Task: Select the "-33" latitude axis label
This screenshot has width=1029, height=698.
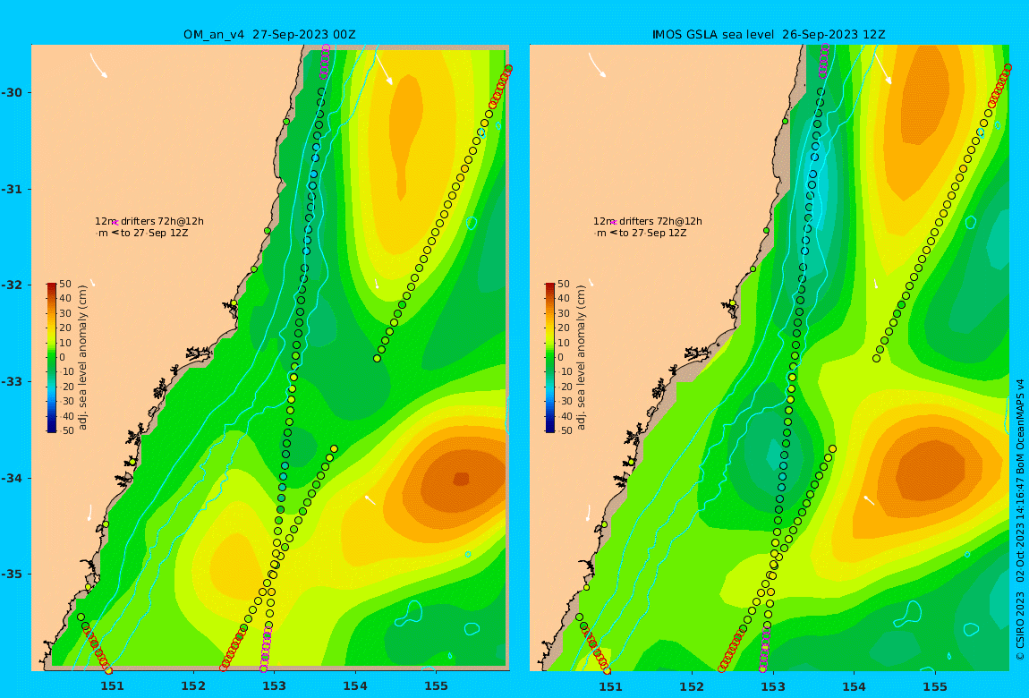Action: (12, 381)
